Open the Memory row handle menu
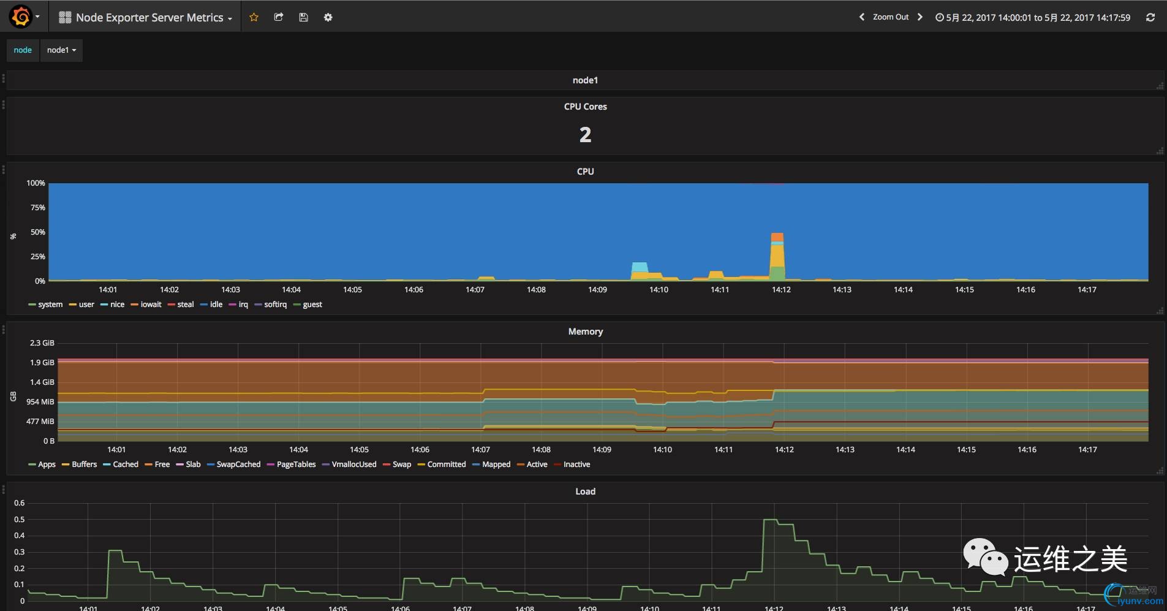1167x611 pixels. point(4,330)
